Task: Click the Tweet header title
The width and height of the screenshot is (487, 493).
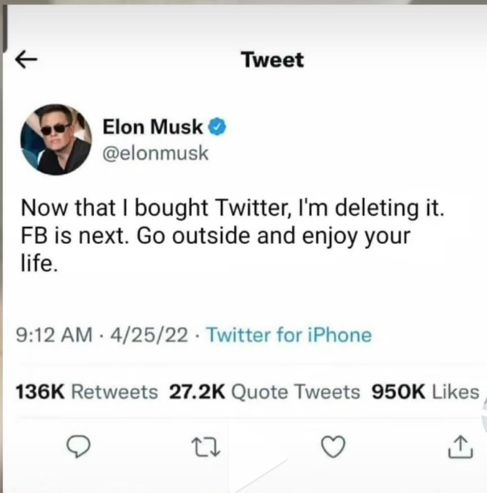Action: 273,59
